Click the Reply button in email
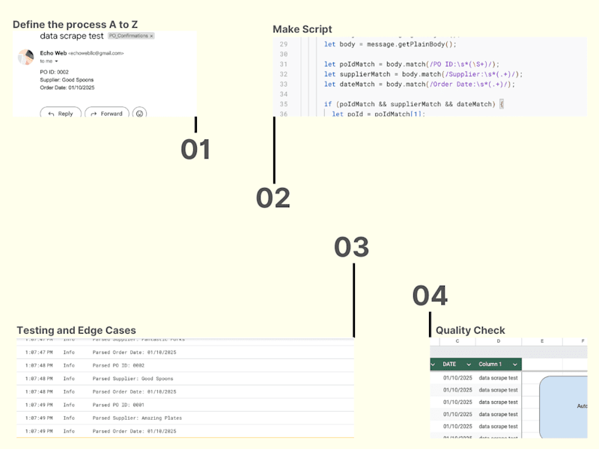Image resolution: width=599 pixels, height=449 pixels. pos(61,113)
